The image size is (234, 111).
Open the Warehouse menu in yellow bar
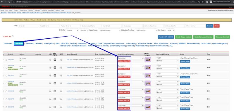[75, 20]
